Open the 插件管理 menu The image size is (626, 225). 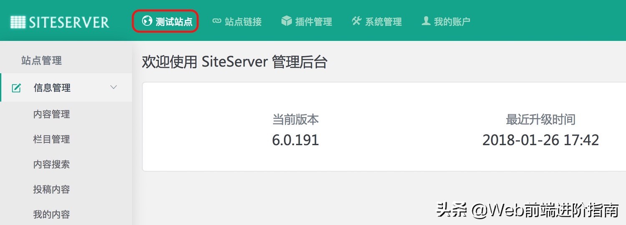tap(307, 21)
